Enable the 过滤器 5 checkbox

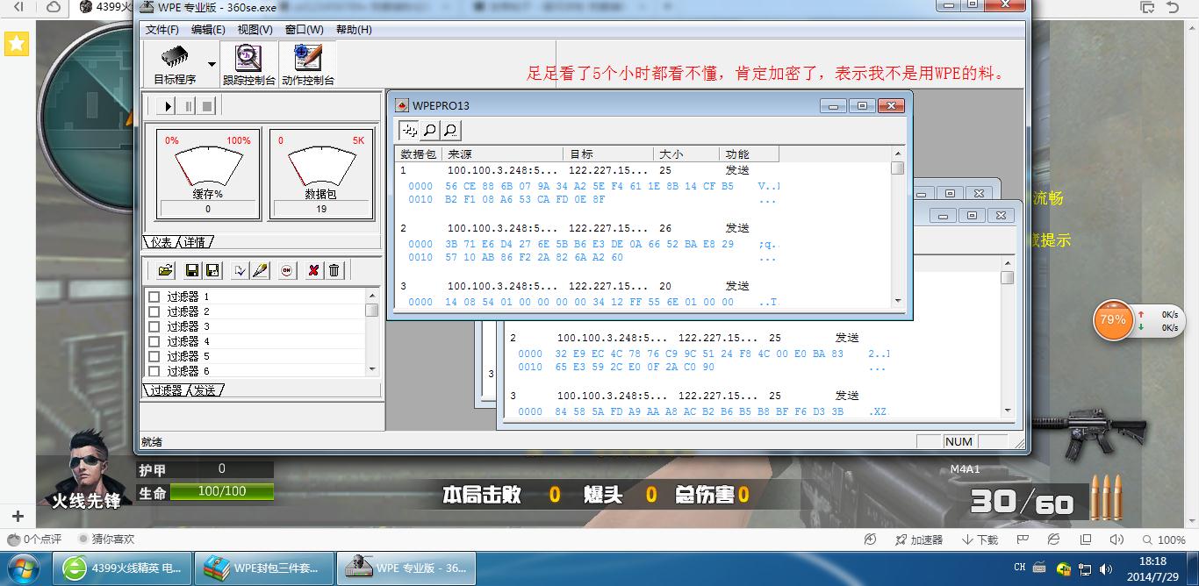pos(154,356)
